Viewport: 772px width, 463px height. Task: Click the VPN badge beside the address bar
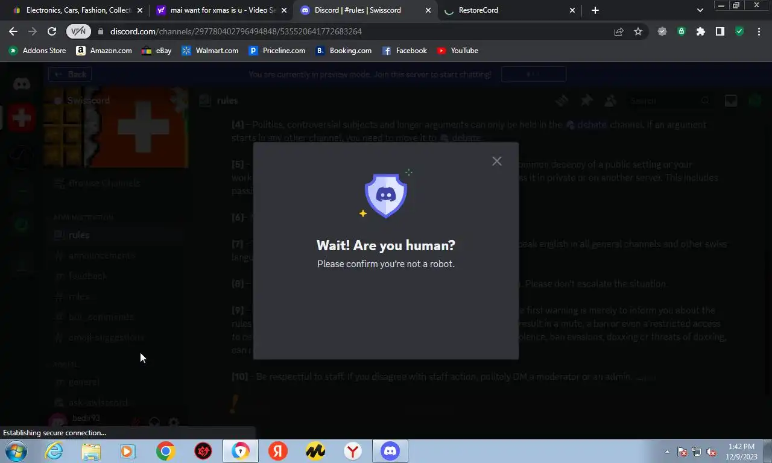pos(78,31)
